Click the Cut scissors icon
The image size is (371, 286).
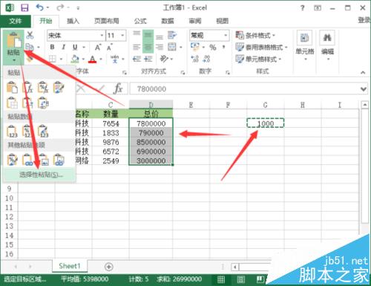(30, 35)
